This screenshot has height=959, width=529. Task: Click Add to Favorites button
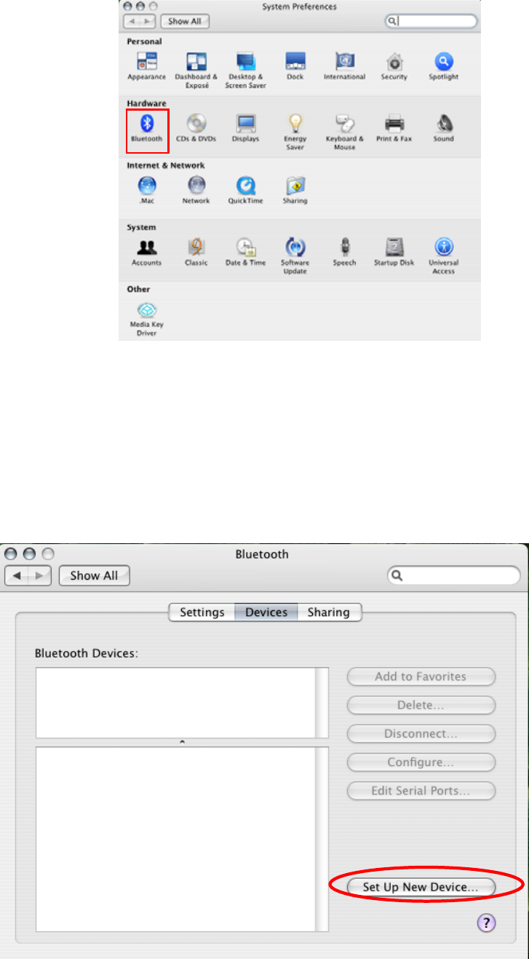[421, 676]
